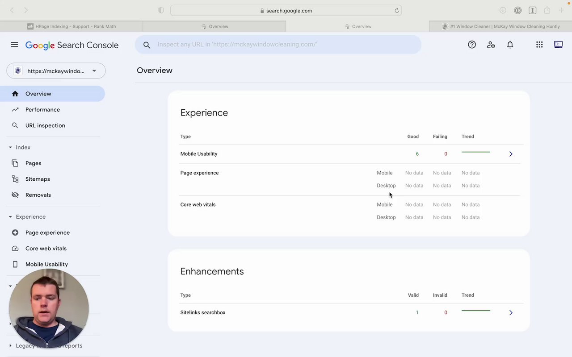Open Sitelinks searchbox report arrow
The image size is (572, 357).
(511, 313)
